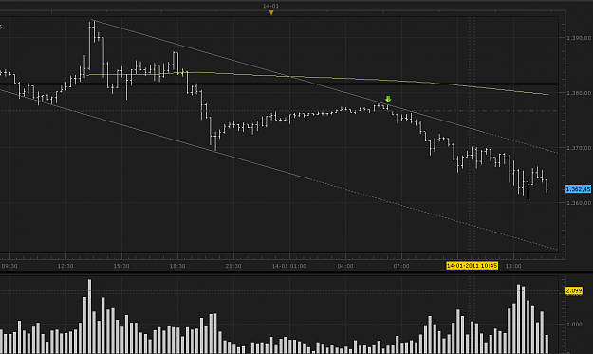Click the 1.390,00 price axis label
593x354 pixels.
[579, 38]
